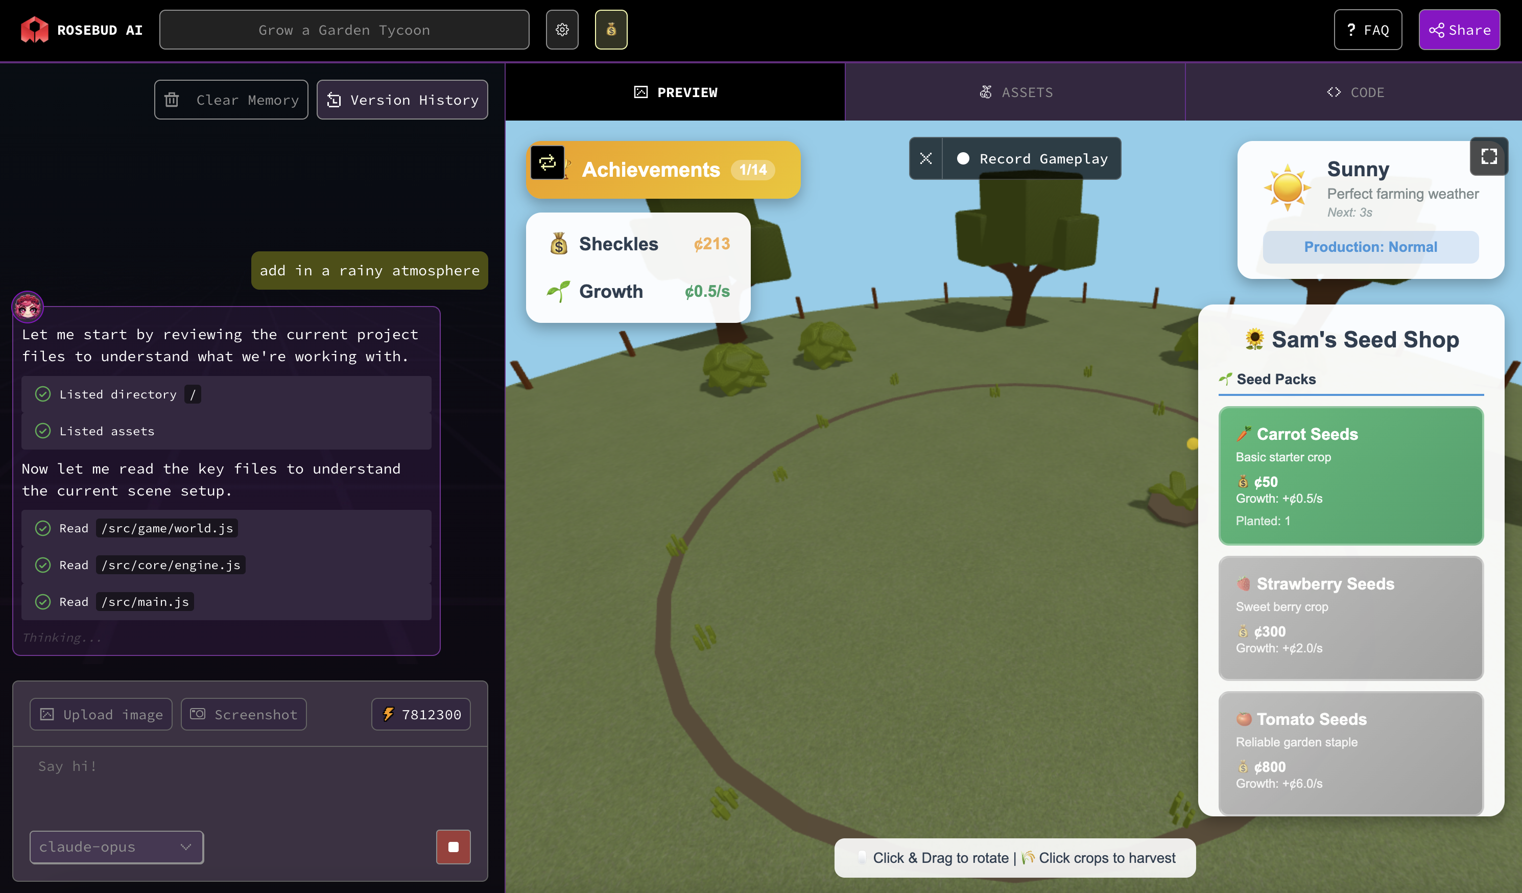Open Version History
Screen dimensions: 1522x893
402,100
